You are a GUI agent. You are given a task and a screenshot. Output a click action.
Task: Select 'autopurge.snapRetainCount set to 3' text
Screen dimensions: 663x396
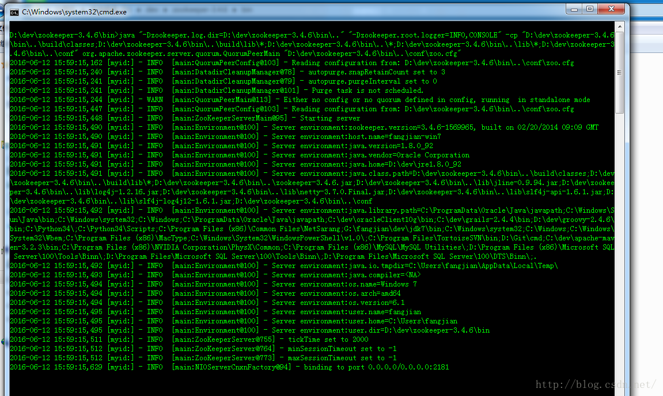coord(376,72)
